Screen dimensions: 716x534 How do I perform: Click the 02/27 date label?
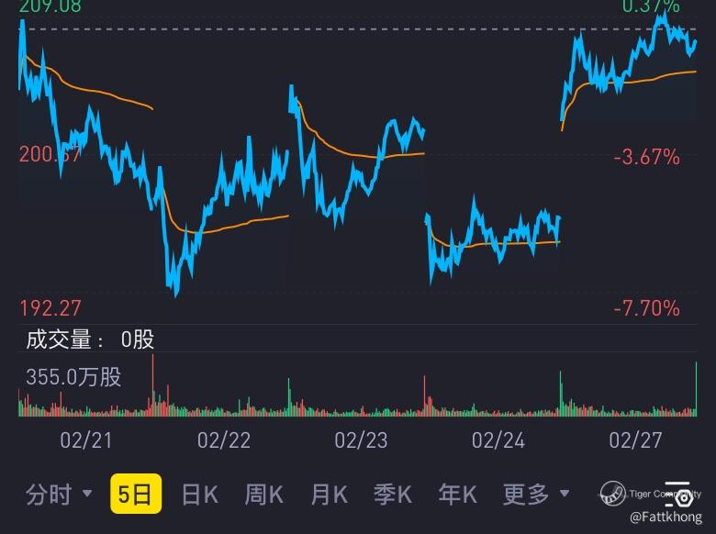[x=635, y=440]
